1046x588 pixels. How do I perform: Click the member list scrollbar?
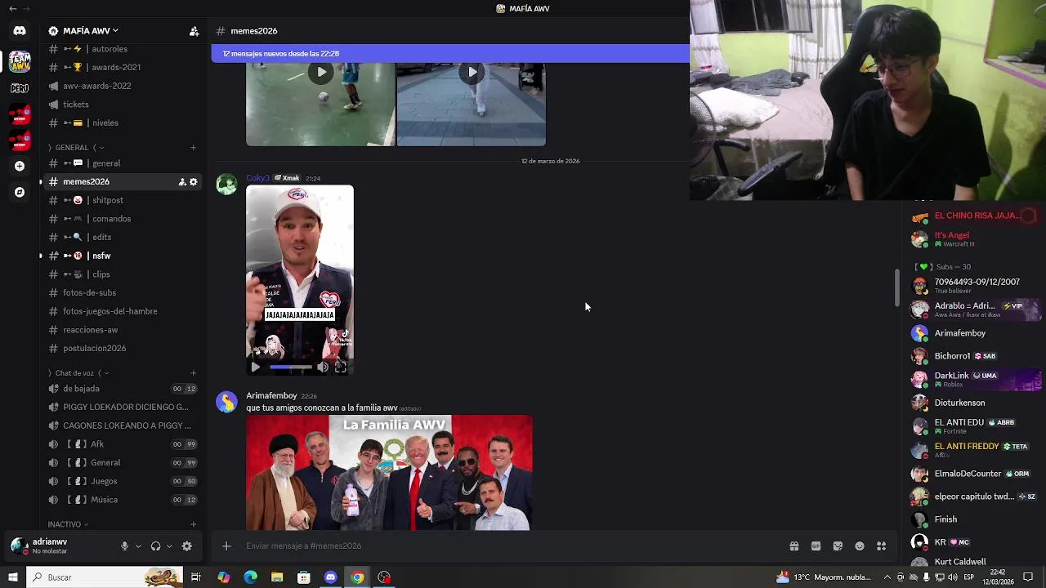897,287
